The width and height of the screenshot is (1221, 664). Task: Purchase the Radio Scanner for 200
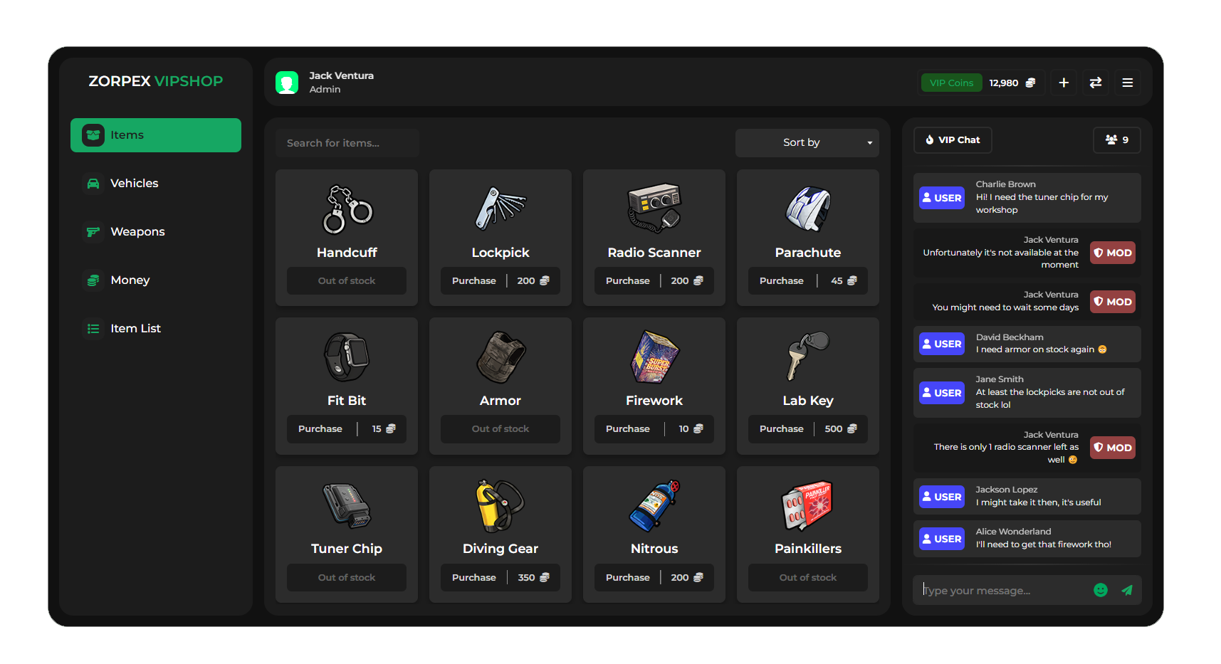654,281
